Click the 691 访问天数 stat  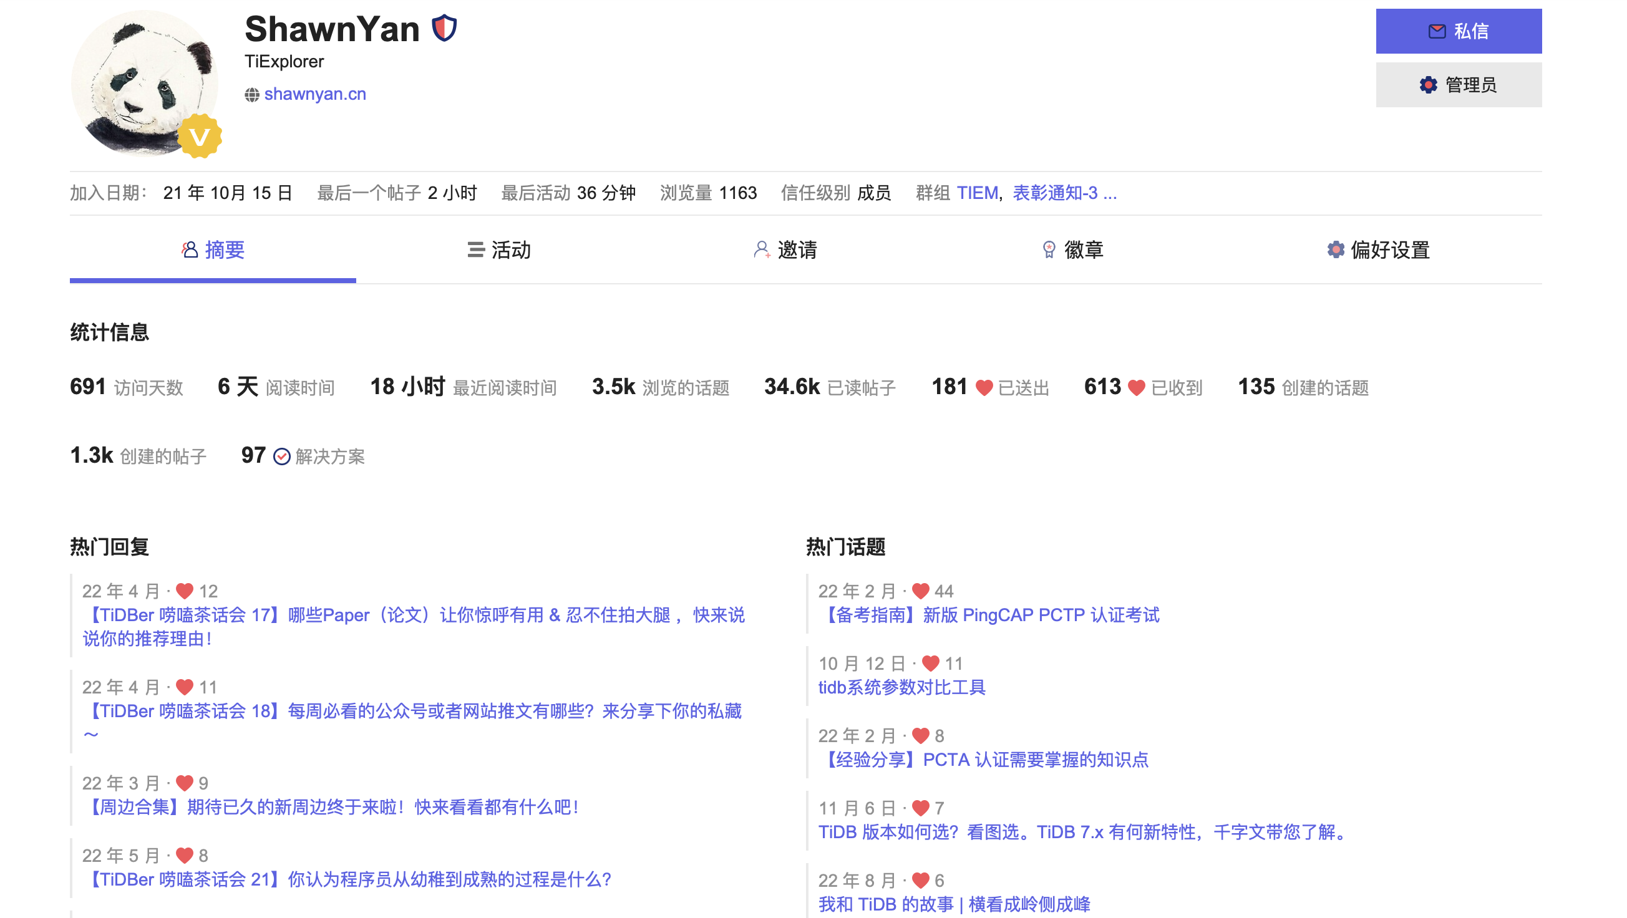[x=126, y=387]
